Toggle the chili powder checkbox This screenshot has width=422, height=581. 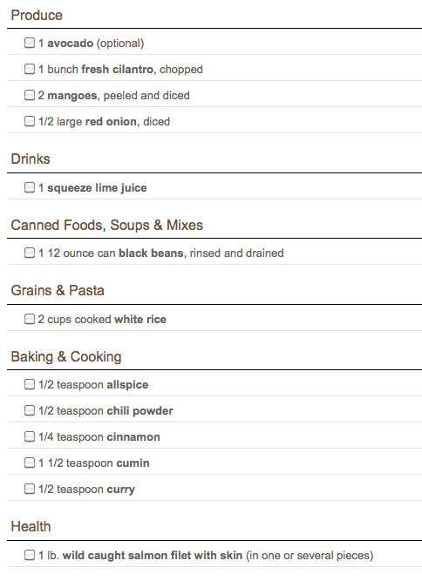click(30, 410)
